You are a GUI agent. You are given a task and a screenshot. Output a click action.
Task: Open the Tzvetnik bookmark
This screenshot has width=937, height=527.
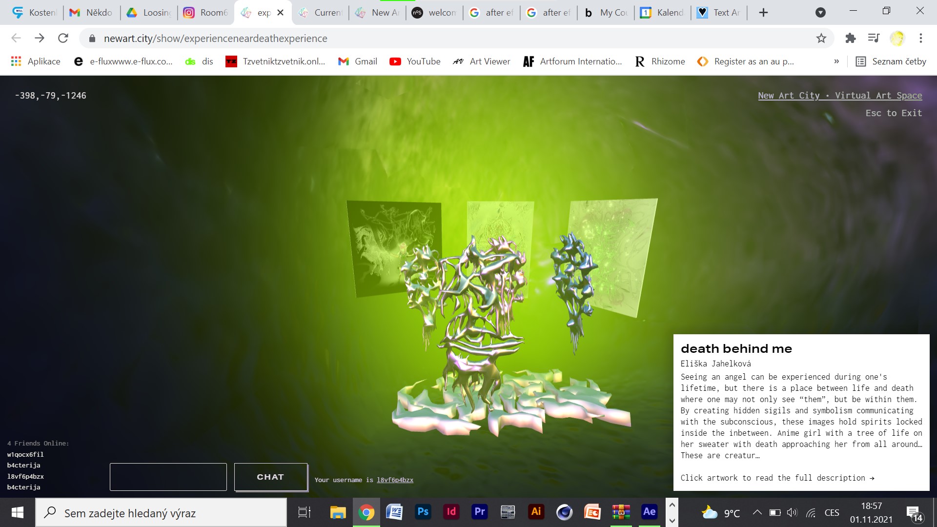pos(275,61)
